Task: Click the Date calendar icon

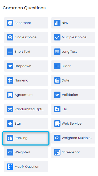Action: pyautogui.click(x=57, y=80)
